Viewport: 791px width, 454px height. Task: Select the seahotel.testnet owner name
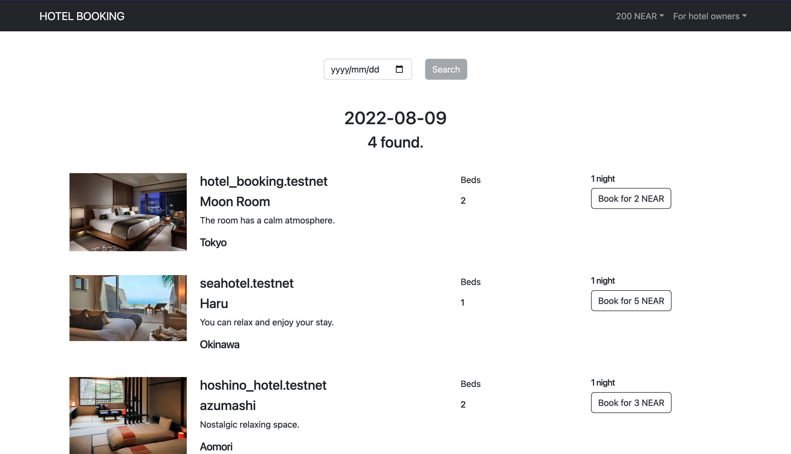click(x=246, y=283)
